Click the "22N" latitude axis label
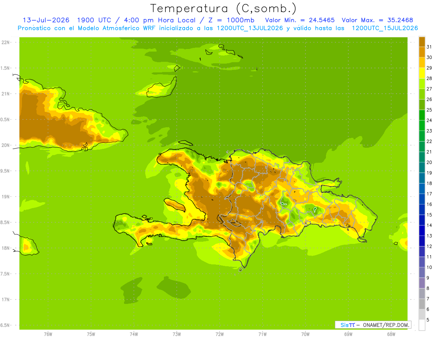This screenshot has height=339, width=439. tap(6, 42)
